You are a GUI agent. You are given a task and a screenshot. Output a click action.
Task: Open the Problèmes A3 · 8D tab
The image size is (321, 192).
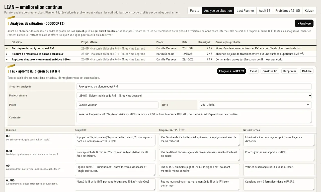[288, 10]
